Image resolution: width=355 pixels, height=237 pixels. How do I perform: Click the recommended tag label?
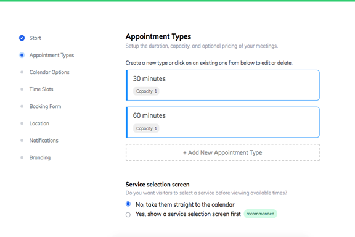[260, 214]
